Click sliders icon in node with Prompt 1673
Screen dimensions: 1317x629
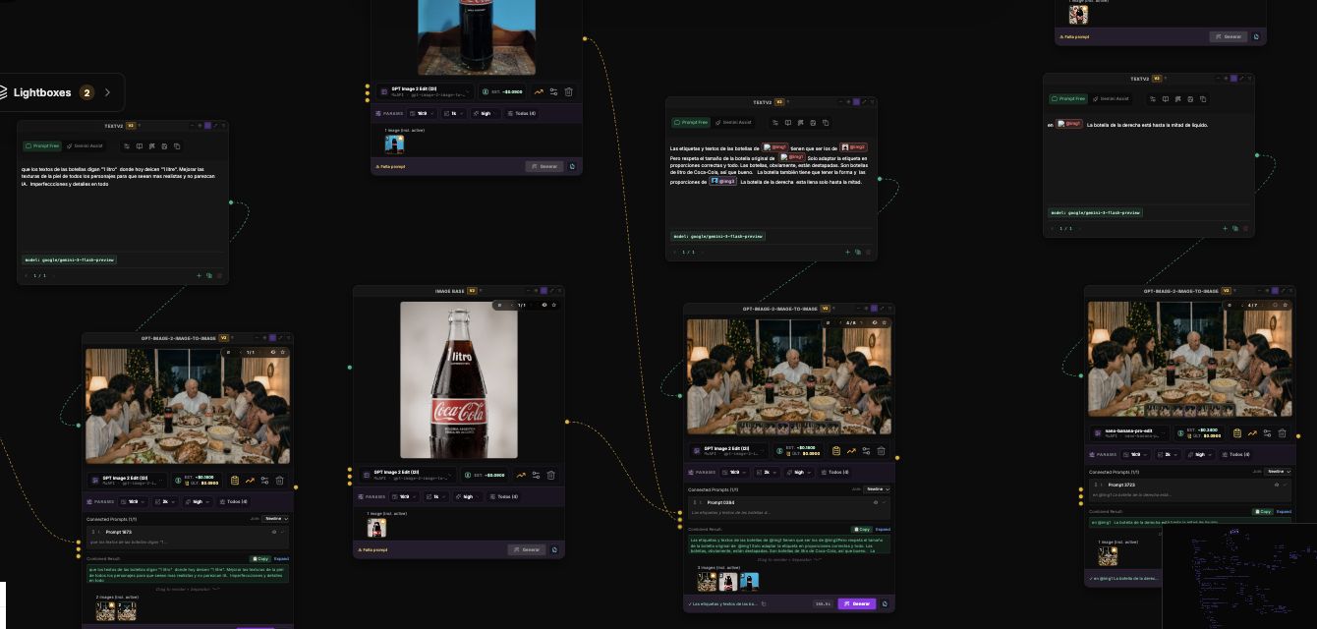[x=265, y=481]
